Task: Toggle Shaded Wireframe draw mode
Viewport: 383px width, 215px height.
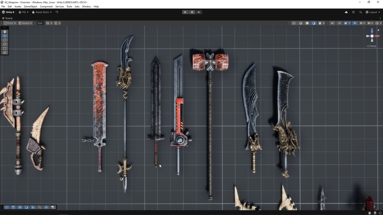Action: pos(301,23)
